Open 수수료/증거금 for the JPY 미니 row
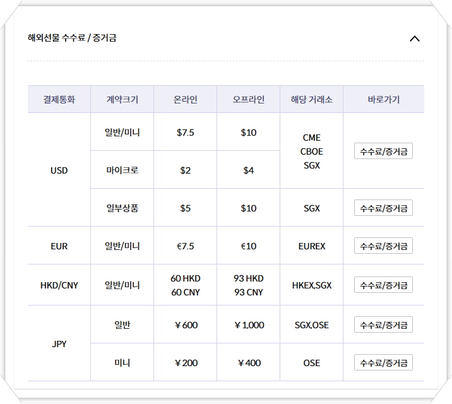The width and height of the screenshot is (452, 404). (x=383, y=363)
